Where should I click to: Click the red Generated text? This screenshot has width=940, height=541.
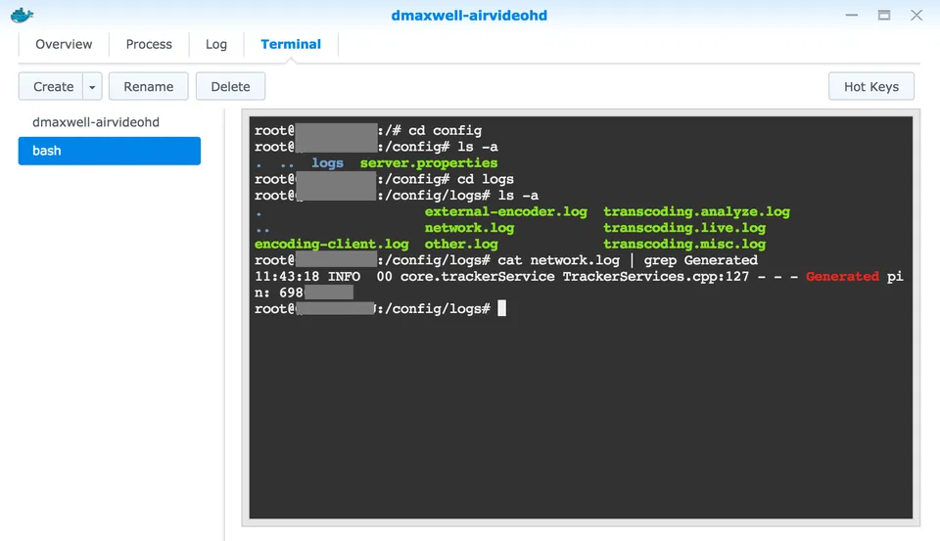tap(842, 276)
